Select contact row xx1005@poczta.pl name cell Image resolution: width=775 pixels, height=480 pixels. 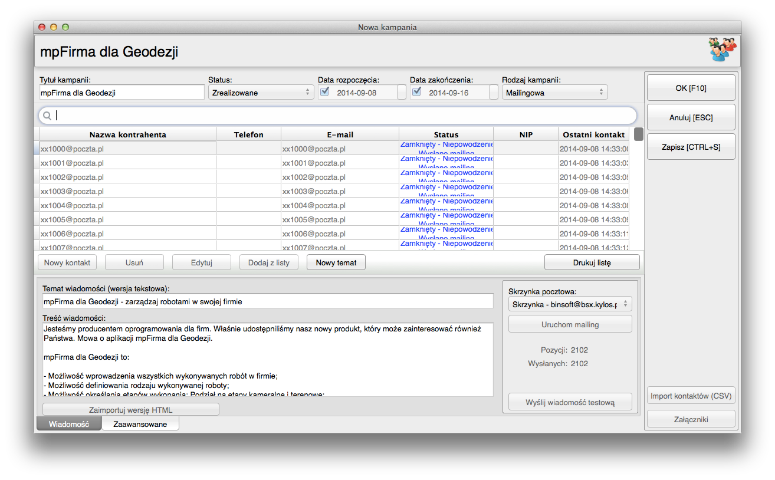[128, 219]
